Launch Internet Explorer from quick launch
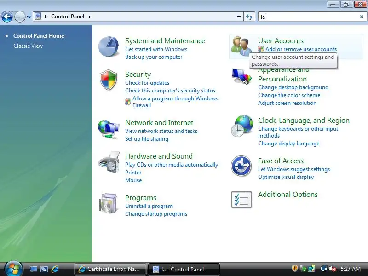This screenshot has width=368, height=276. click(x=55, y=269)
